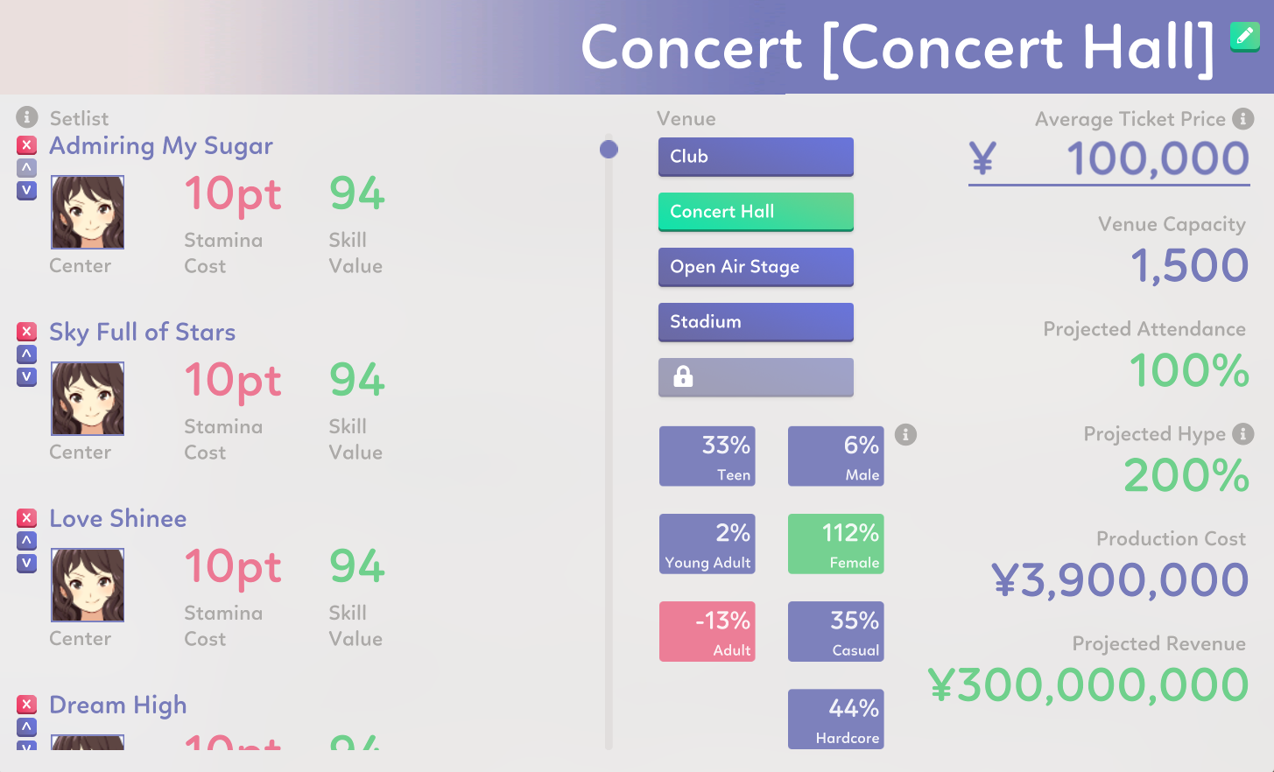Choose the Open Air Stage venue
This screenshot has height=772, width=1274.
pos(756,267)
